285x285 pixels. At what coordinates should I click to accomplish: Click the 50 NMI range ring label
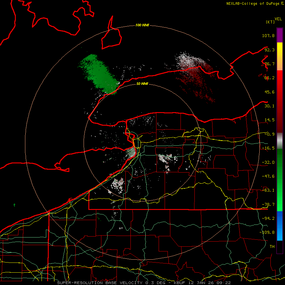tap(142, 84)
